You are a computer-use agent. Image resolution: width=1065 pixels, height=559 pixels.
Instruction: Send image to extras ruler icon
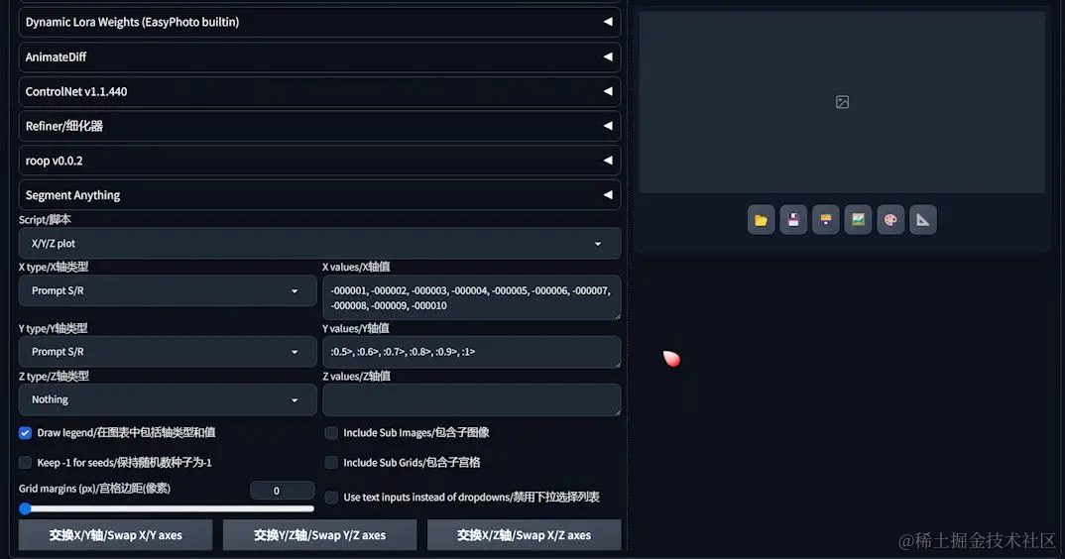tap(923, 220)
